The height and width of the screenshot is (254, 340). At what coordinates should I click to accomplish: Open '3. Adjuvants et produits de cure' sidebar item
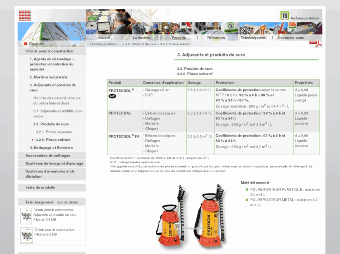tap(51, 88)
